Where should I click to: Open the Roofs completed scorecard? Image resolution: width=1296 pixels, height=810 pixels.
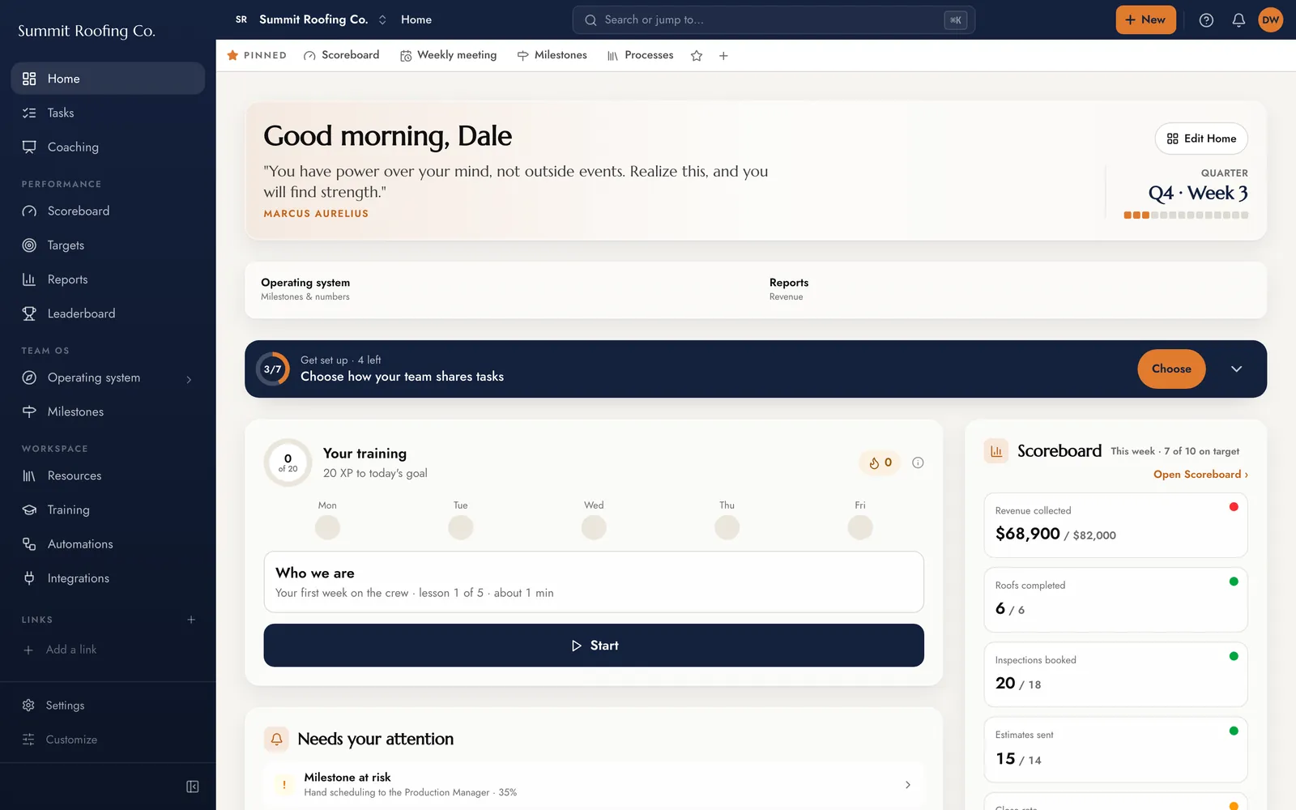[x=1115, y=599]
